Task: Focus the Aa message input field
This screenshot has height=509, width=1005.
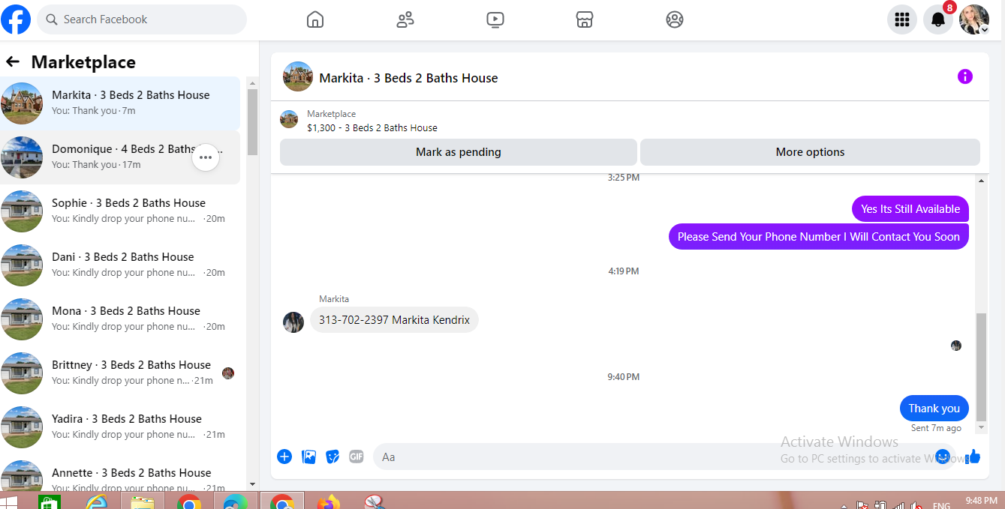Action: point(663,457)
